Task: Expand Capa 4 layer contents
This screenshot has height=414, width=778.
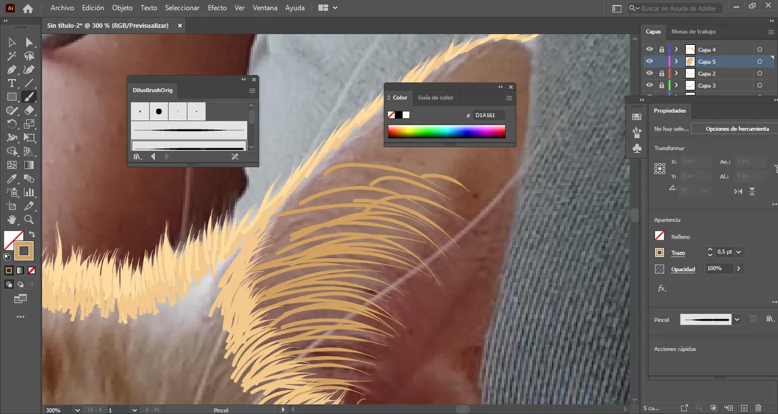Action: [x=676, y=49]
